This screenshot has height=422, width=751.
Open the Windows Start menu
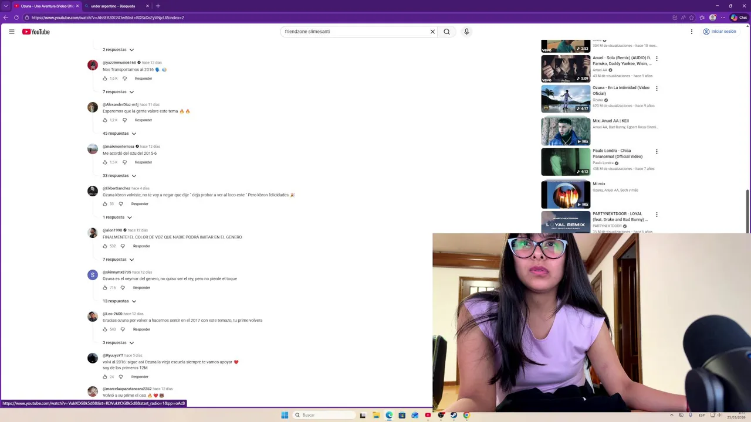click(x=285, y=415)
